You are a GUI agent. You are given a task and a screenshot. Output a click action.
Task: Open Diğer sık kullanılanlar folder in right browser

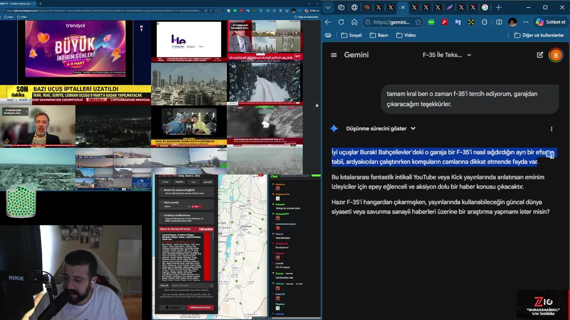pos(539,35)
